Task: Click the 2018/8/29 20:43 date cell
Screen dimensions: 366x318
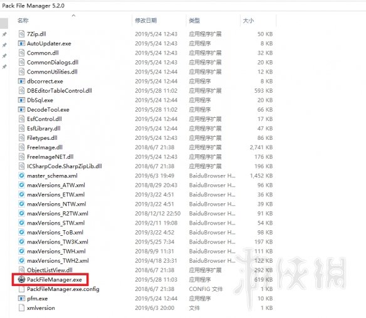Action: click(x=156, y=185)
